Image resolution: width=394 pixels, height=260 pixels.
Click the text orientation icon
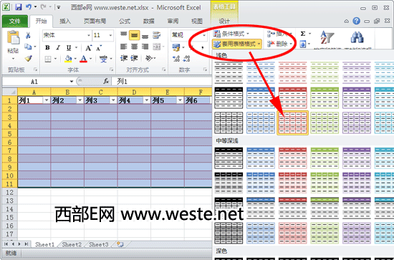coord(149,59)
